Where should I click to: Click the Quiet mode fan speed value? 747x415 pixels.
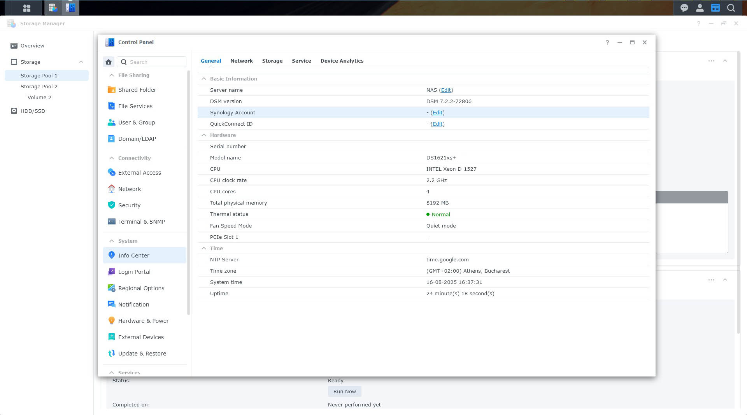[x=441, y=226]
